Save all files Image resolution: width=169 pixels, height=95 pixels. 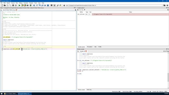[10, 5]
